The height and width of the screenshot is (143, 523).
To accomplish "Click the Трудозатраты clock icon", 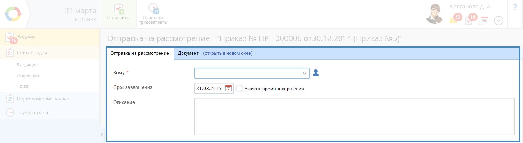I will [x=10, y=112].
